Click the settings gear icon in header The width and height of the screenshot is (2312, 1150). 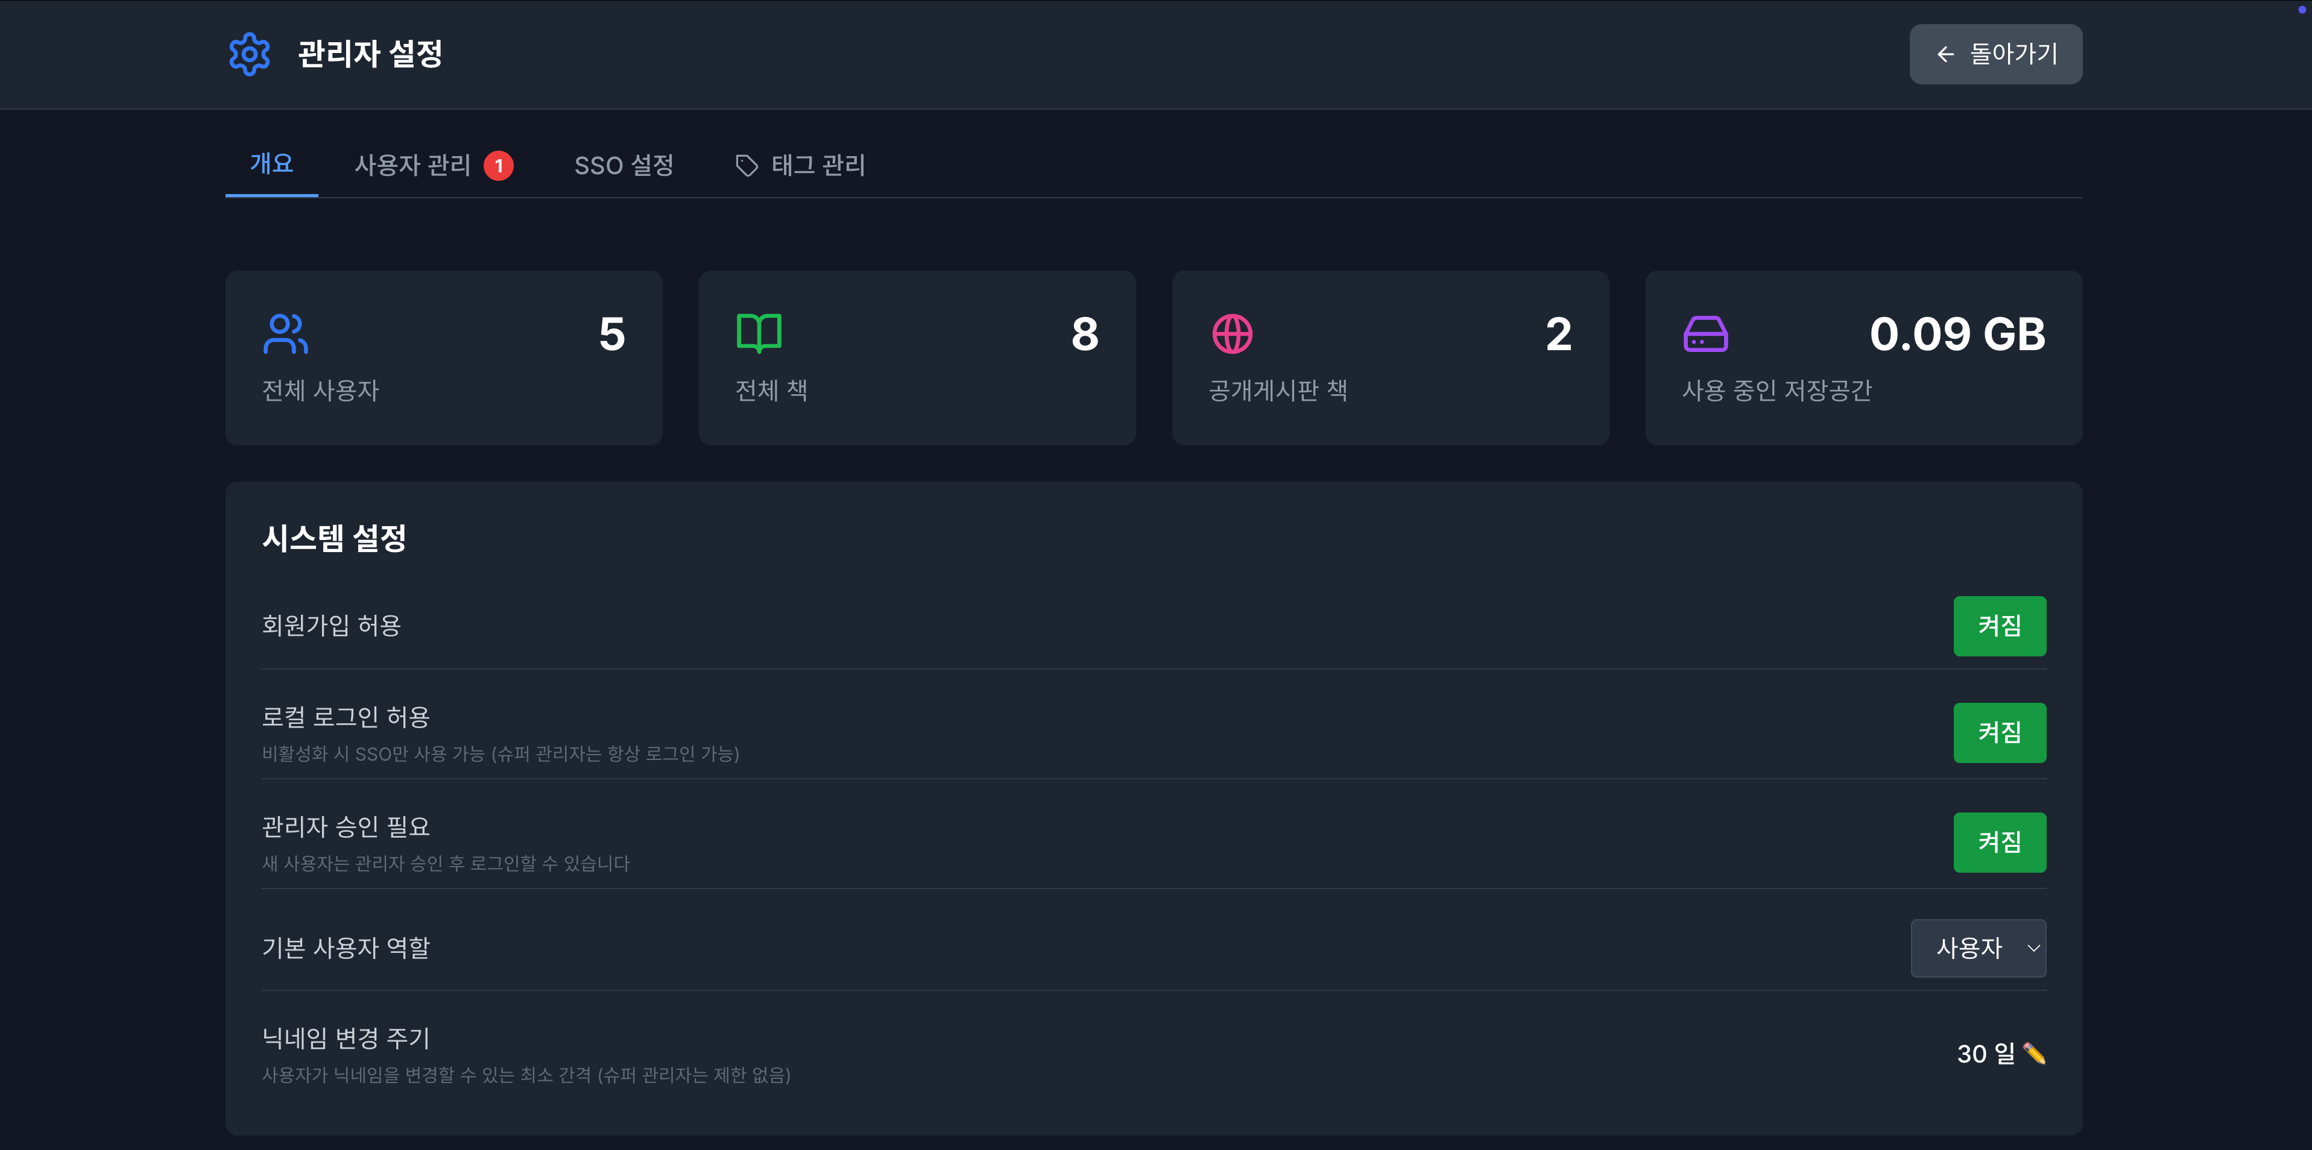coord(248,54)
